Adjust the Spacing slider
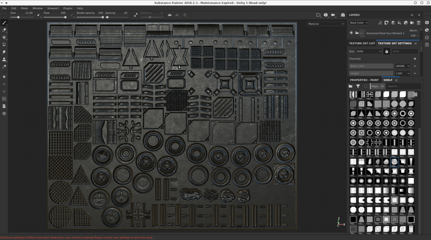Image resolution: width=431 pixels, height=240 pixels. point(117,17)
